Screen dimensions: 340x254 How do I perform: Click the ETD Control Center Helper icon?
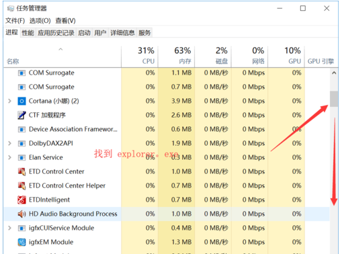(x=22, y=185)
